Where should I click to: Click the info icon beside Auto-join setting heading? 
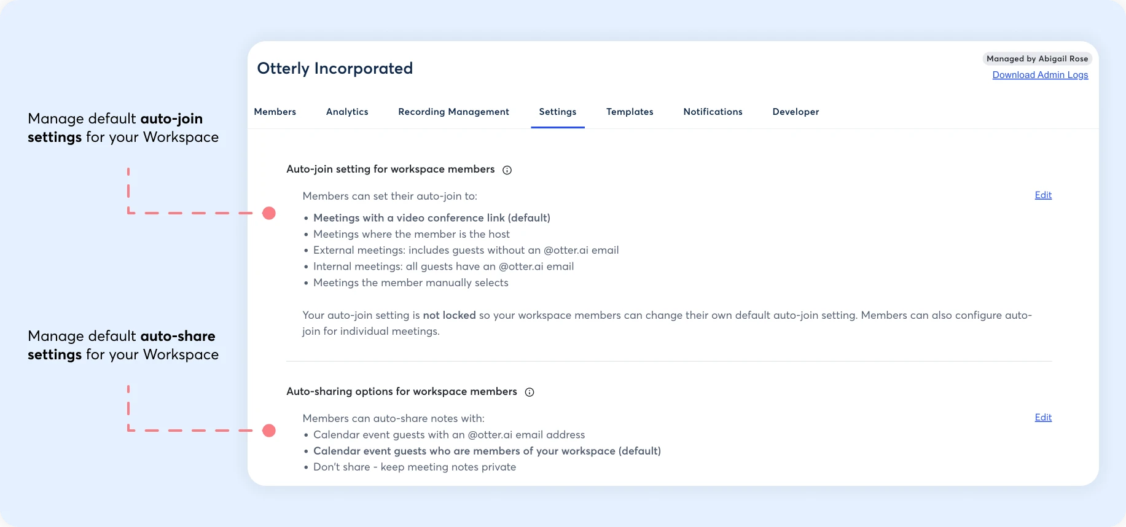coord(506,170)
